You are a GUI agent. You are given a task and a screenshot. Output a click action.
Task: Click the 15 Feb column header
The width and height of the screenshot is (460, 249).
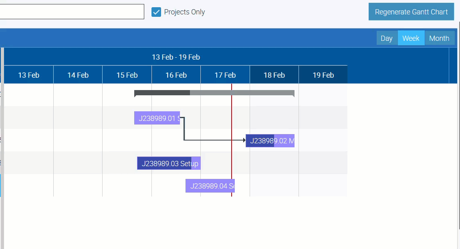click(127, 75)
